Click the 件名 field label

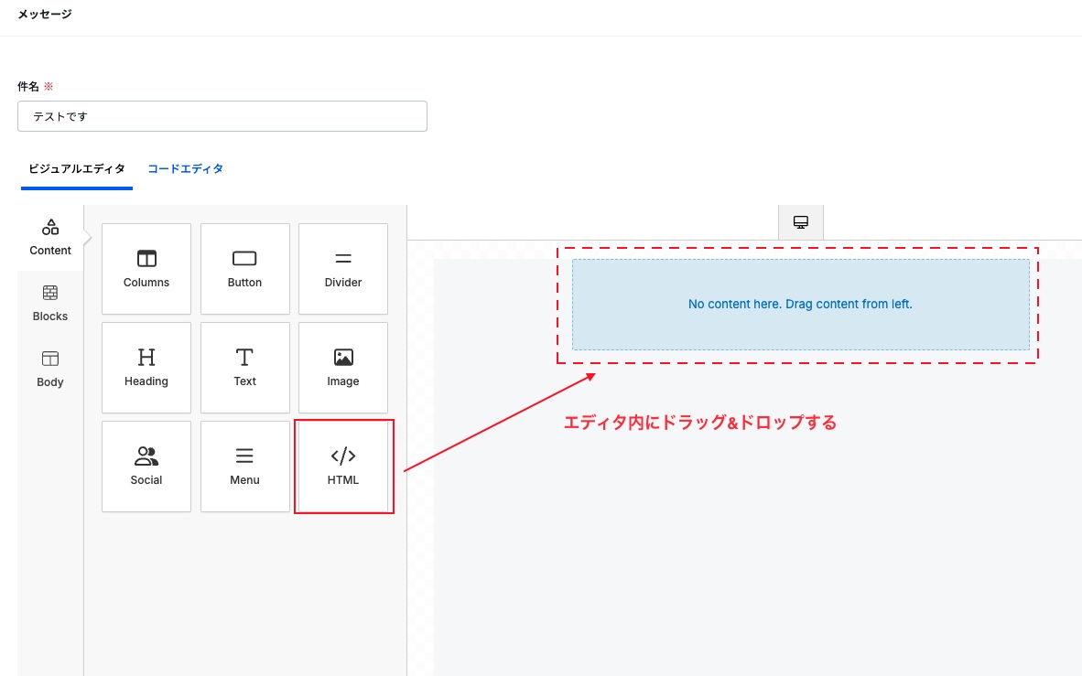pos(28,86)
